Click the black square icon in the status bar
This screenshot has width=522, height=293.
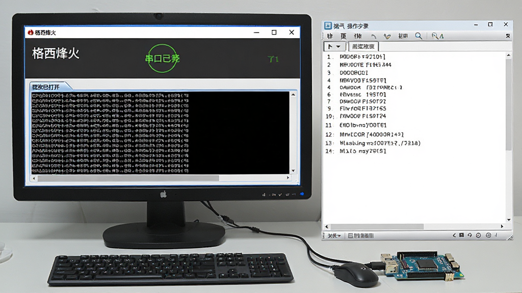point(461,235)
